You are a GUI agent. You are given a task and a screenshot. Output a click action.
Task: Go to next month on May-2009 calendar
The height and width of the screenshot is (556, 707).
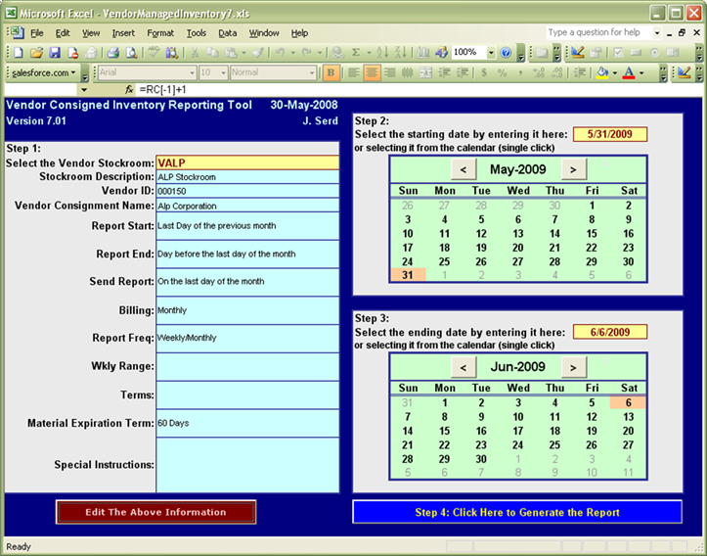(573, 169)
